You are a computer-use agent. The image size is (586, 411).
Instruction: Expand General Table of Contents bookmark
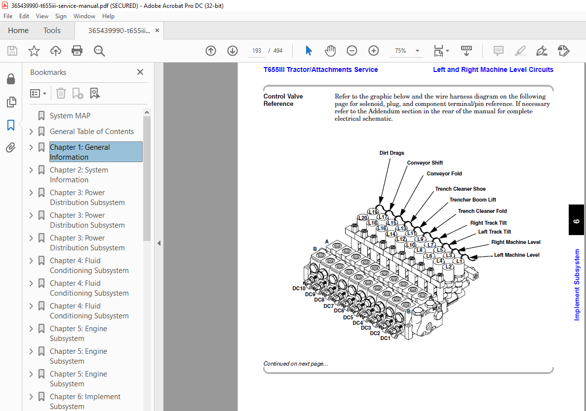pyautogui.click(x=31, y=132)
